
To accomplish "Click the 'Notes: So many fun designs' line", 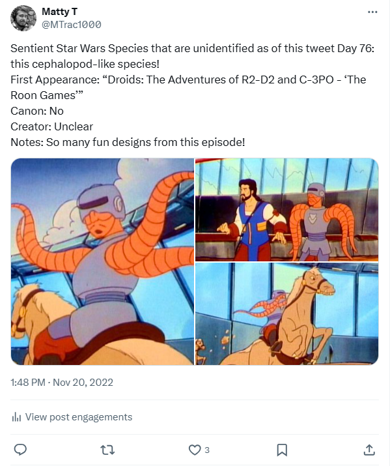I will (128, 142).
